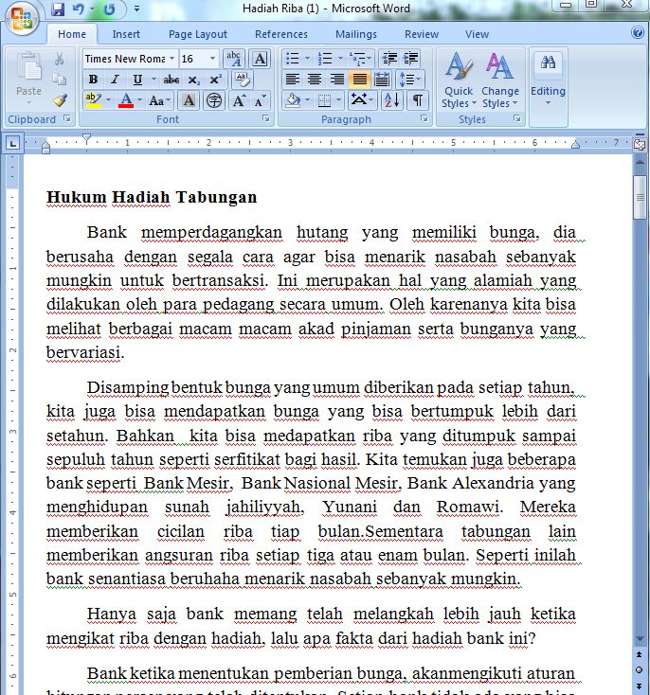This screenshot has height=695, width=650.
Task: Open the Microsoft Word Help icon
Action: [x=638, y=33]
